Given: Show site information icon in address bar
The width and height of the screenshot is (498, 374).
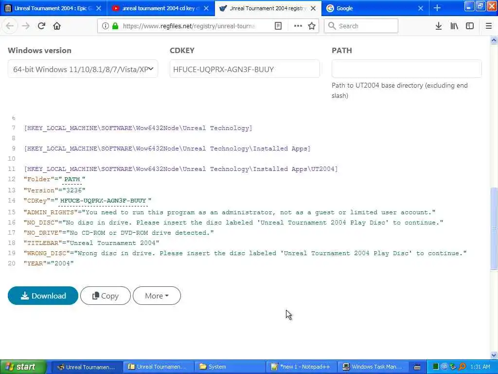Looking at the screenshot, I should coord(105,26).
